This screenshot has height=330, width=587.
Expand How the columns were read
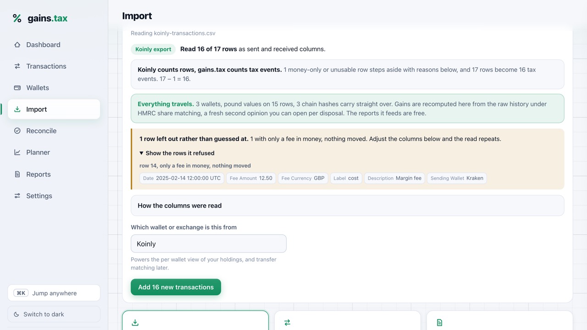coord(348,206)
